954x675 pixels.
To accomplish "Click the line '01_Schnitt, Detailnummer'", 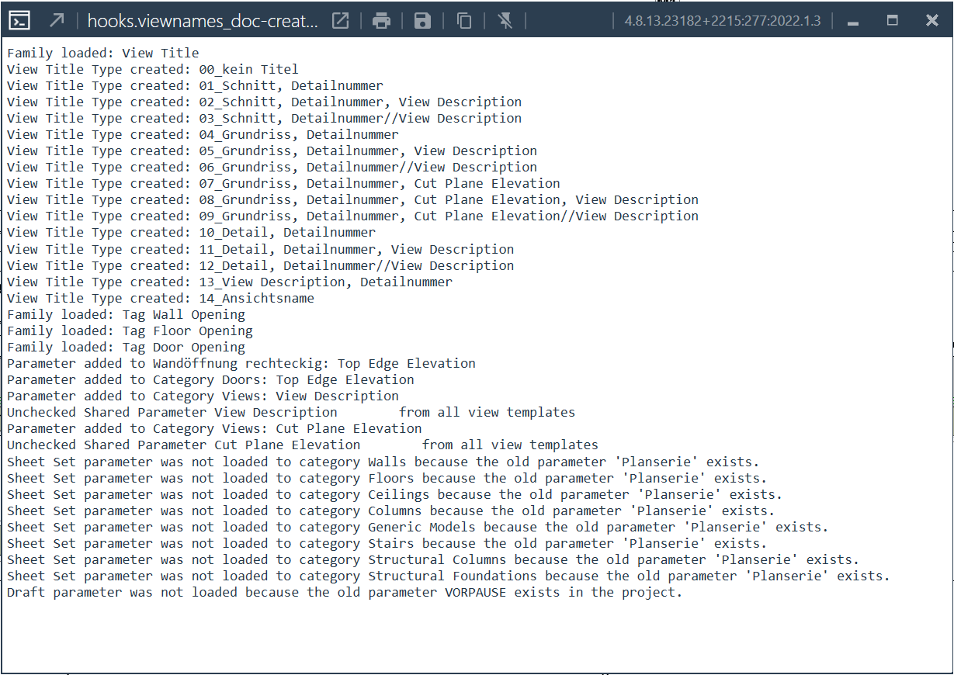I will [195, 86].
